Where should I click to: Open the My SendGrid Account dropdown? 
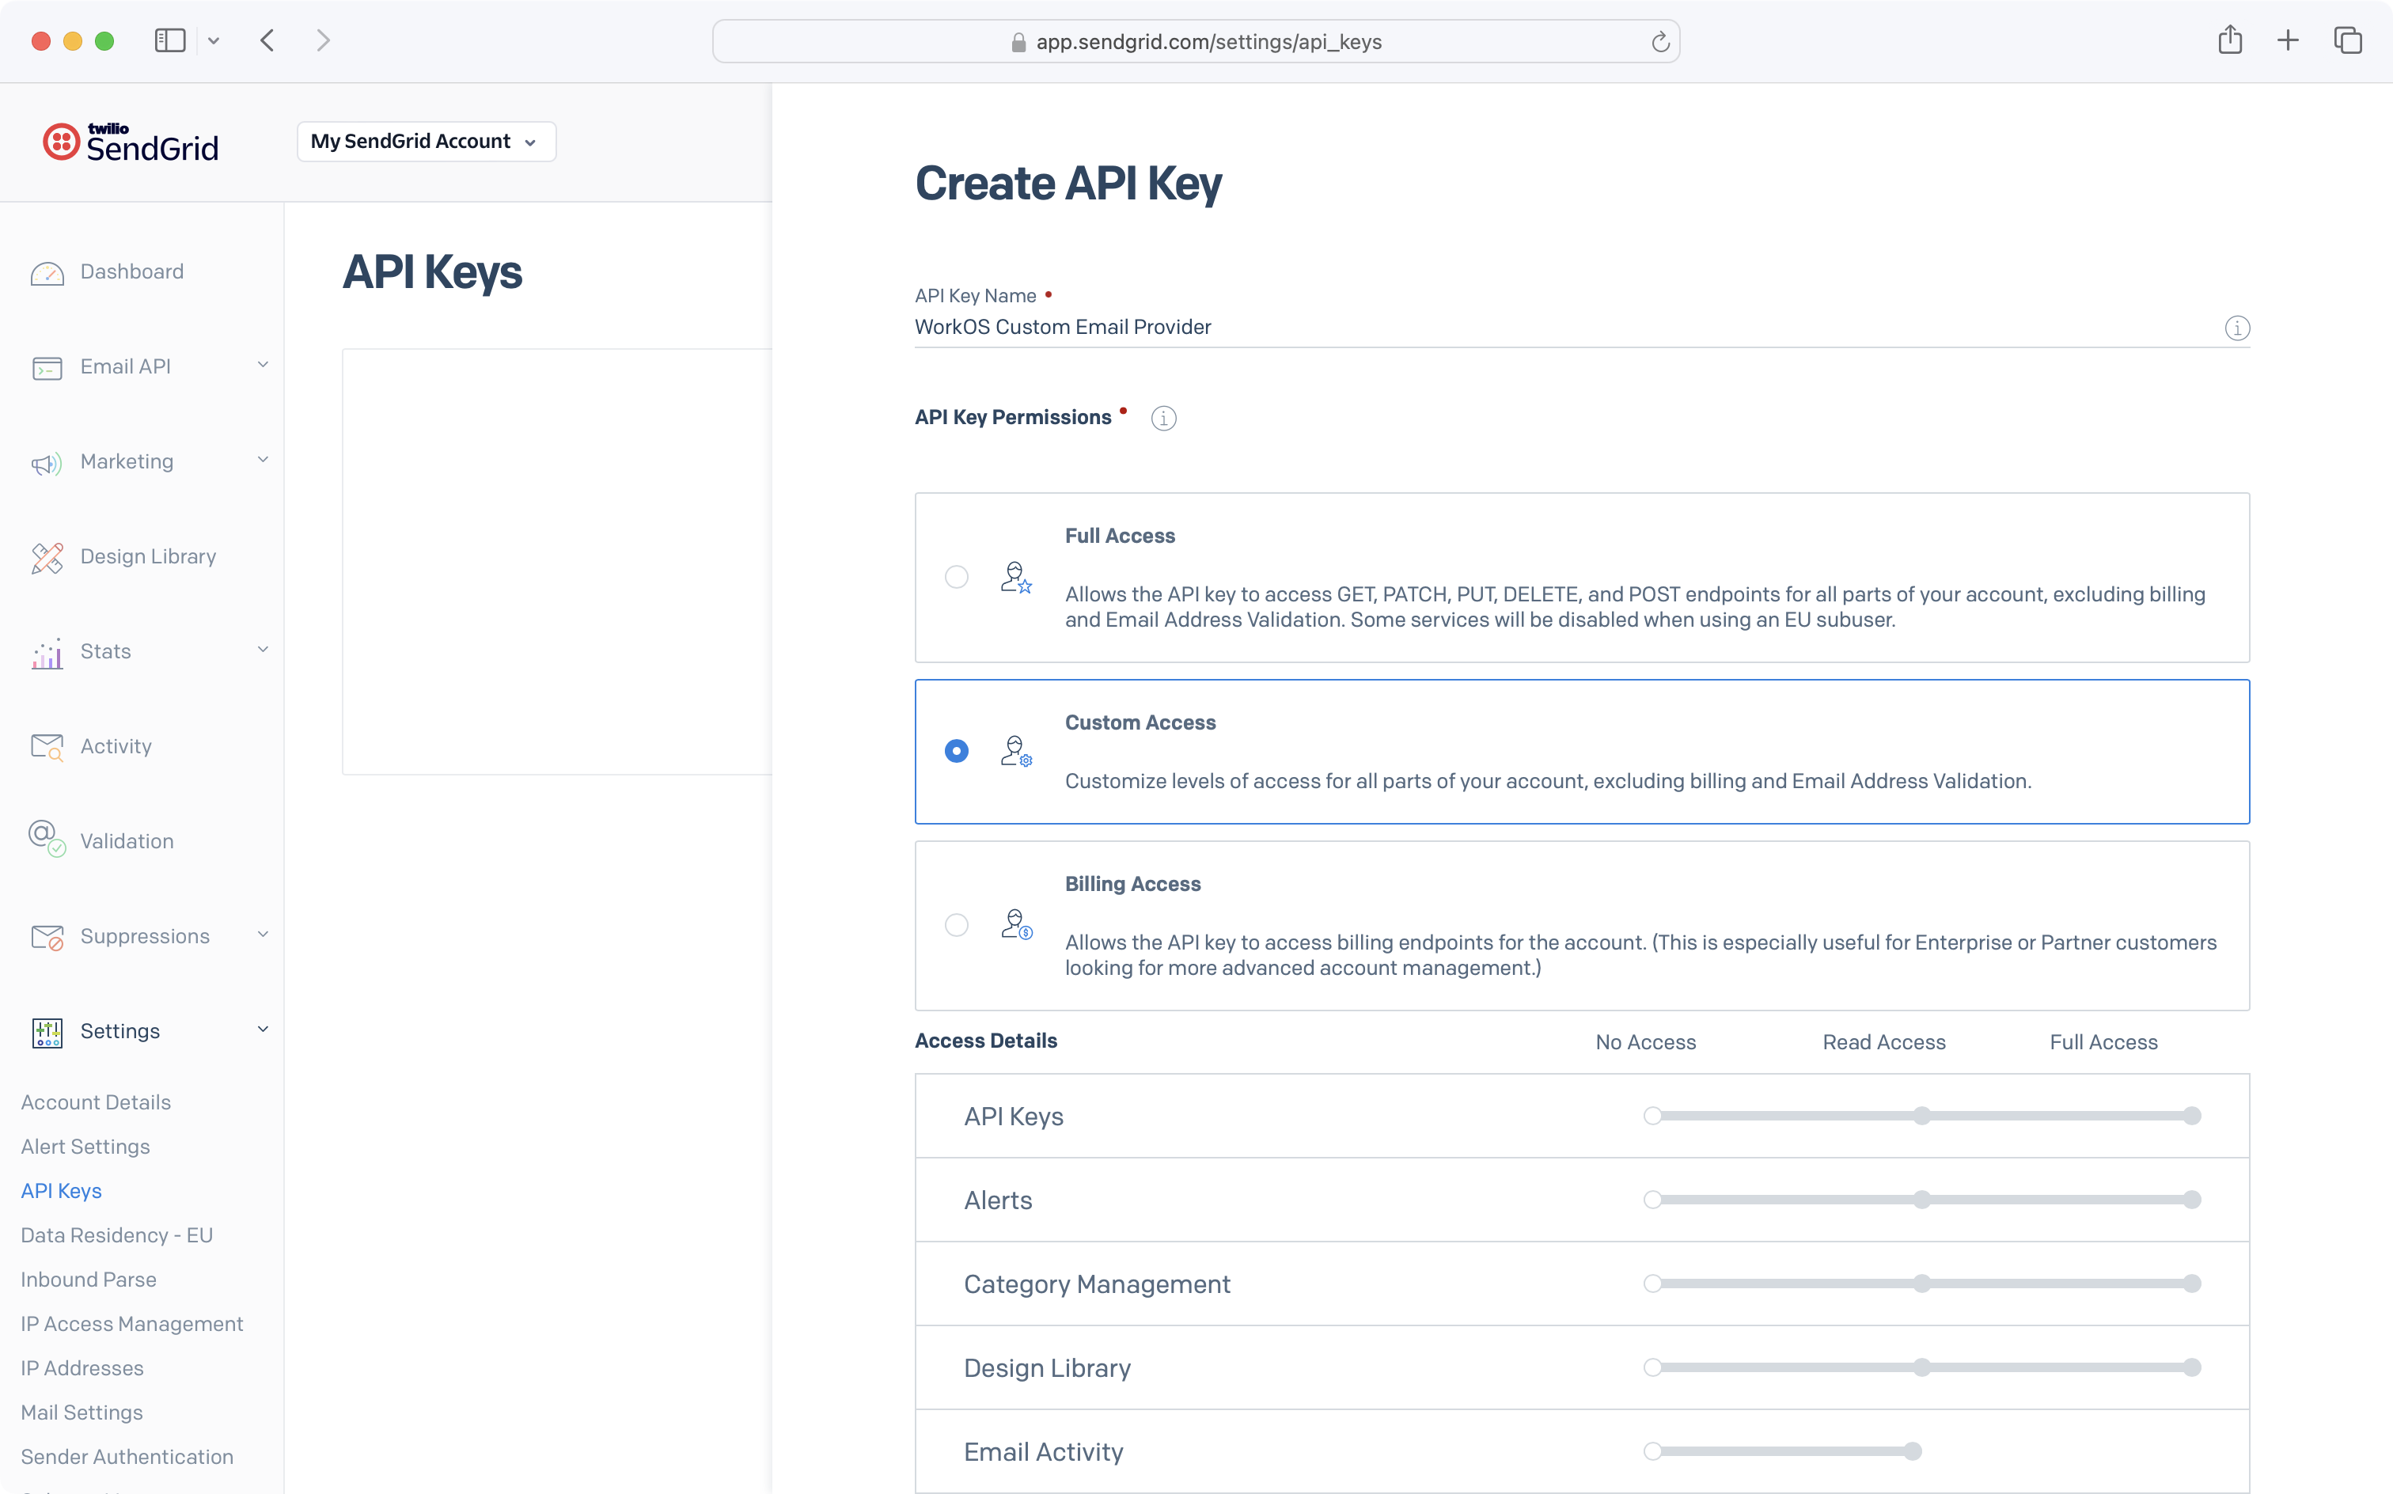coord(426,140)
